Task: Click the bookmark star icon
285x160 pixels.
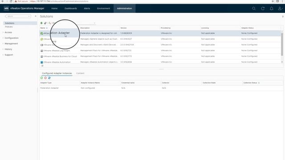Action: tap(273, 1)
